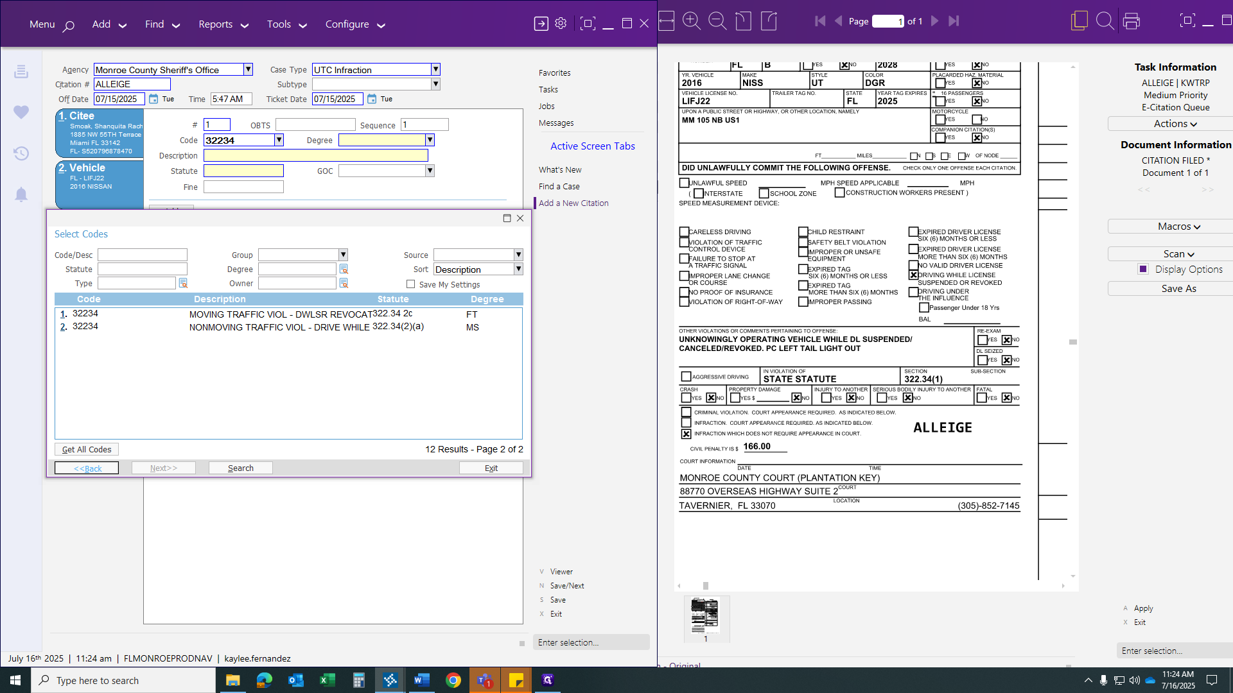
Task: Select the page 1 document thumbnail
Action: coord(705,615)
